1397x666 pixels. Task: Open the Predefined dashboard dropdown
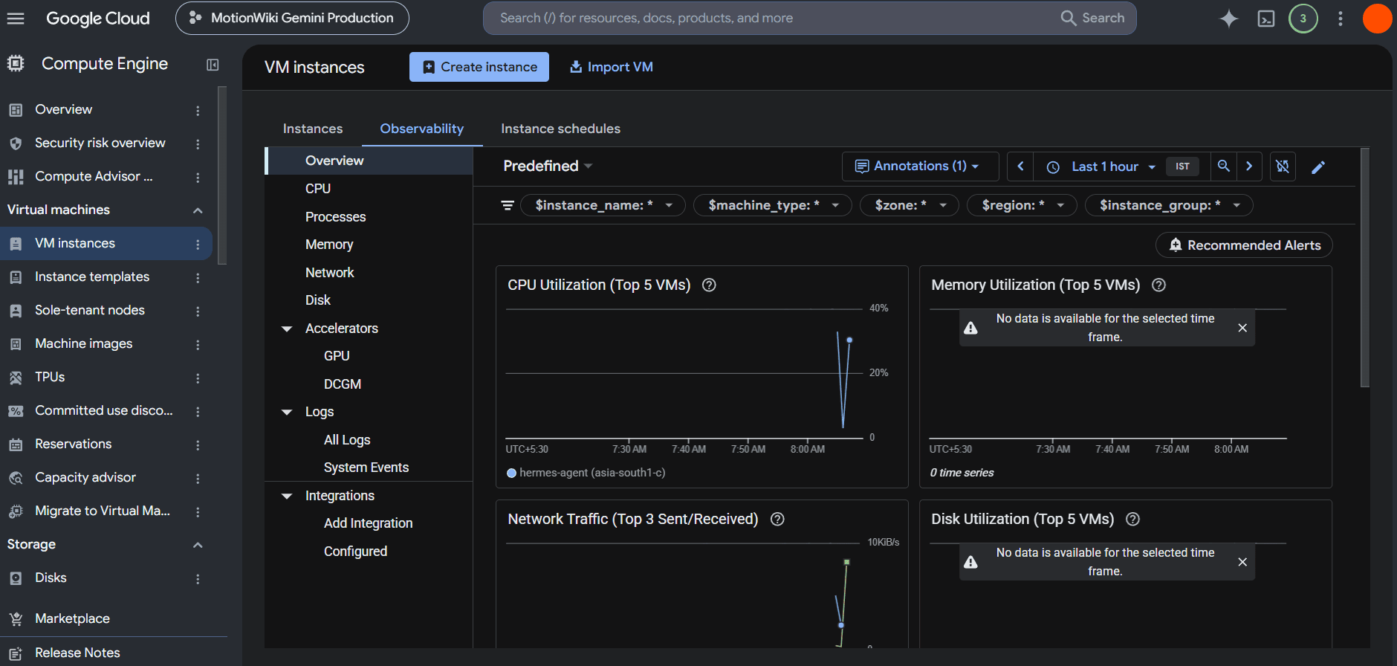[x=548, y=166]
